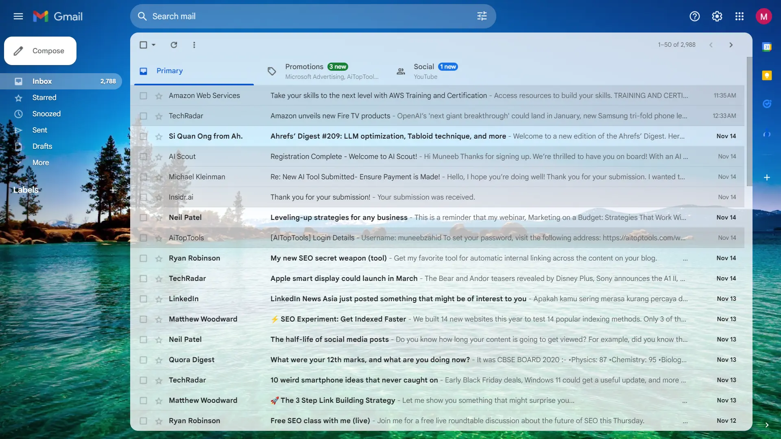The height and width of the screenshot is (439, 781).
Task: Click the Labels heading
Action: pos(26,190)
